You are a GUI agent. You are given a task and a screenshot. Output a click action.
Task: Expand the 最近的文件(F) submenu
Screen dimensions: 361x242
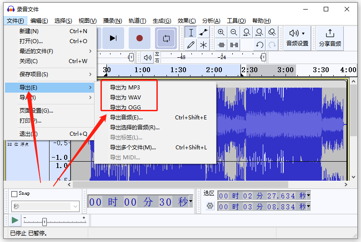coord(50,51)
